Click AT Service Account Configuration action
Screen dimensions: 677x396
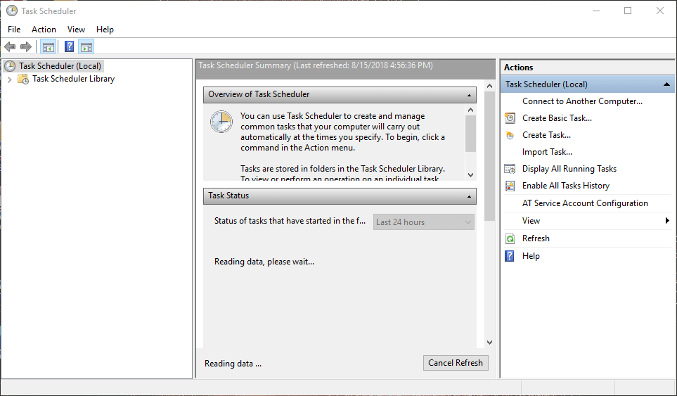tap(585, 203)
